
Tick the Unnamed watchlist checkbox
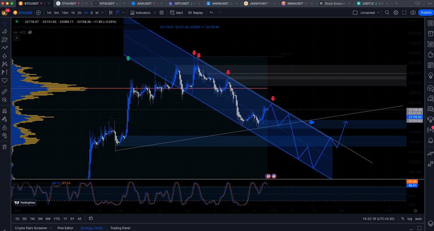coord(355,12)
